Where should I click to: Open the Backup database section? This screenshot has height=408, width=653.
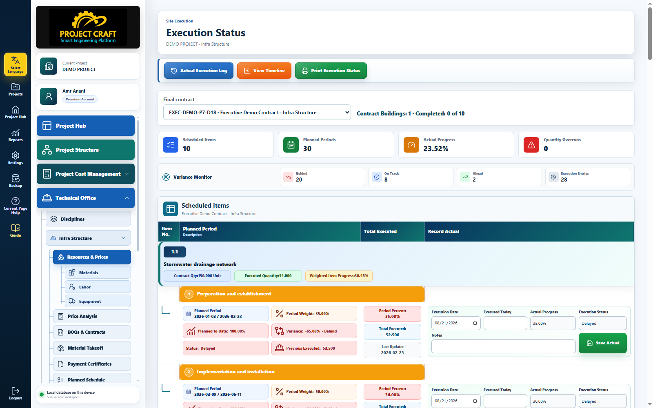pyautogui.click(x=16, y=181)
